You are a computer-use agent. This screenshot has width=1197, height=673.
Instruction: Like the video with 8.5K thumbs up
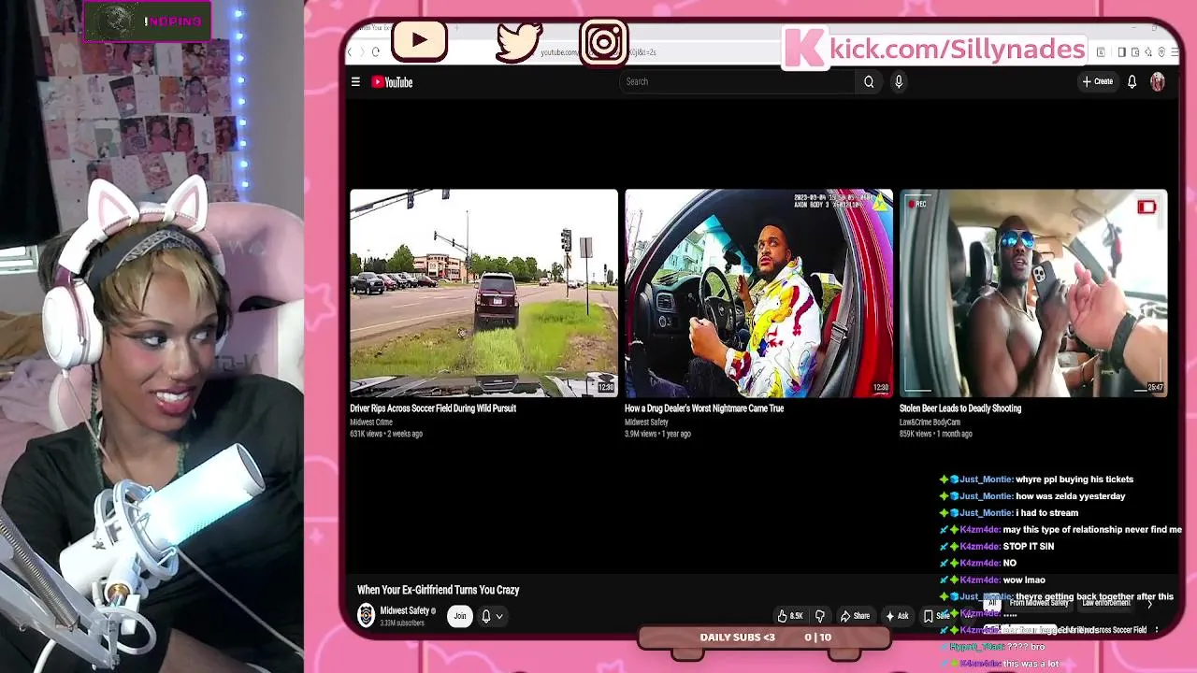coord(790,616)
